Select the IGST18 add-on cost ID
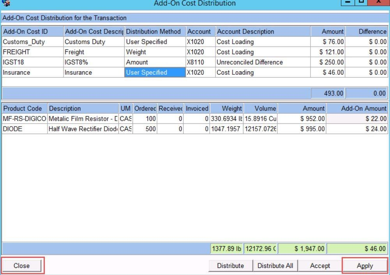Viewport: 390px width, 275px height. 32,62
